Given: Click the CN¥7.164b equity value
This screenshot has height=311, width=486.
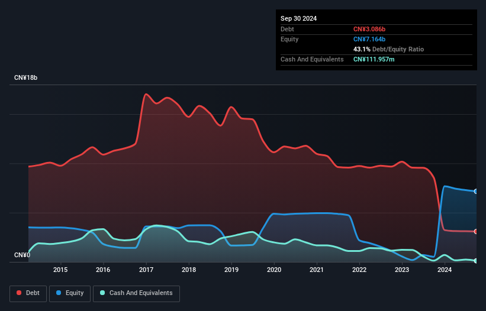Looking at the screenshot, I should click(369, 39).
